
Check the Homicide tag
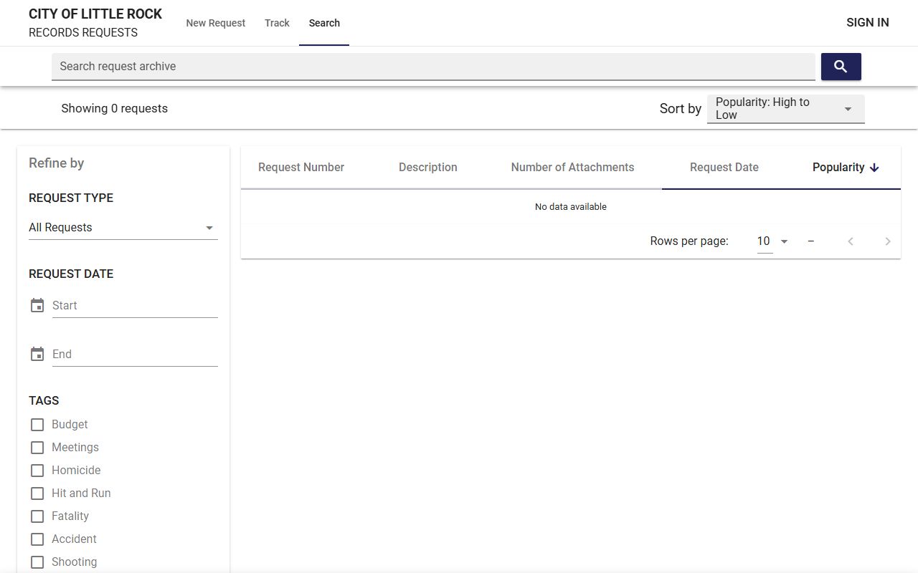37,471
